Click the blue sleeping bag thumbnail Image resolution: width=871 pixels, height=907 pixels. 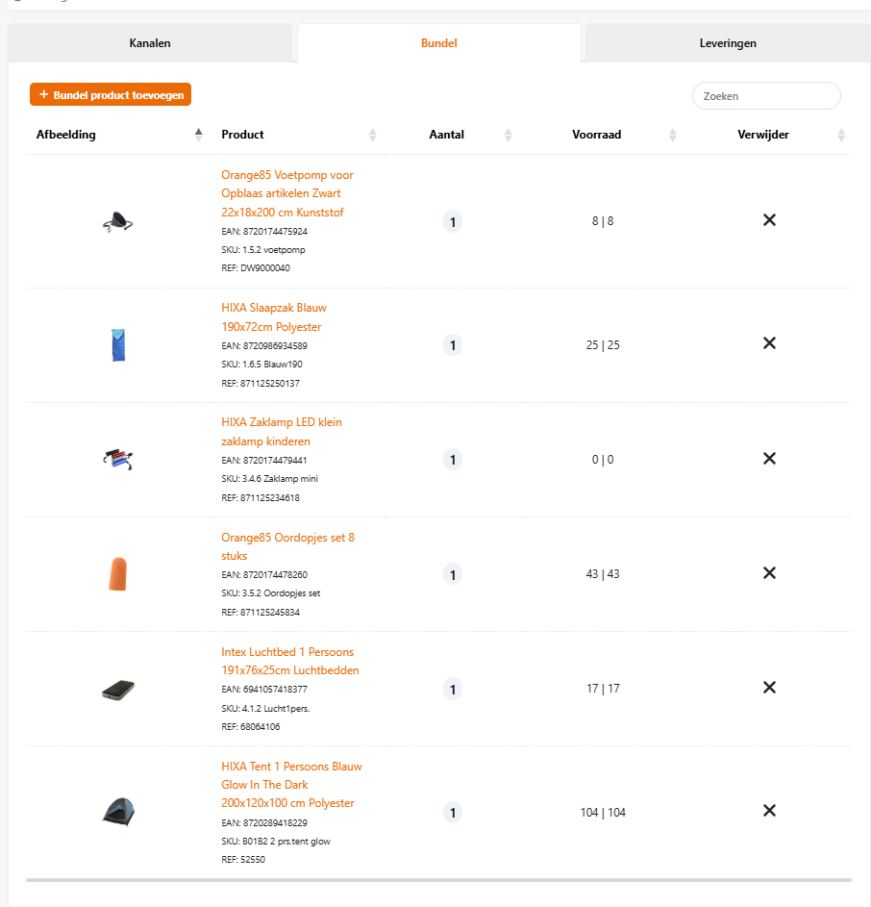click(x=118, y=344)
